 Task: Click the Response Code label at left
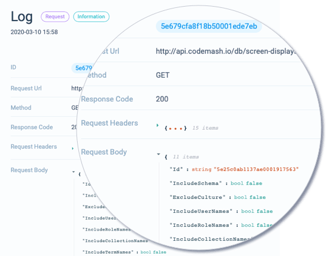click(x=32, y=127)
